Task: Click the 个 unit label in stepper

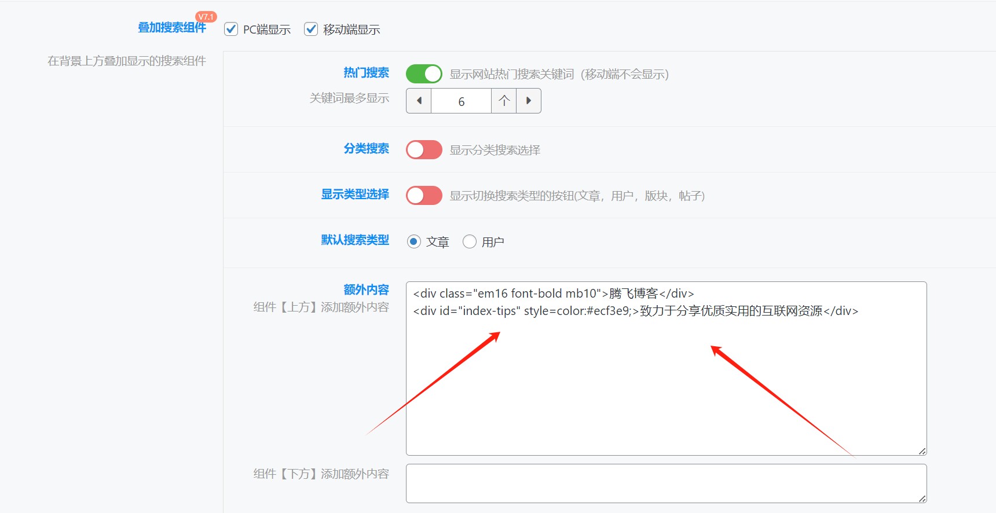Action: point(504,101)
